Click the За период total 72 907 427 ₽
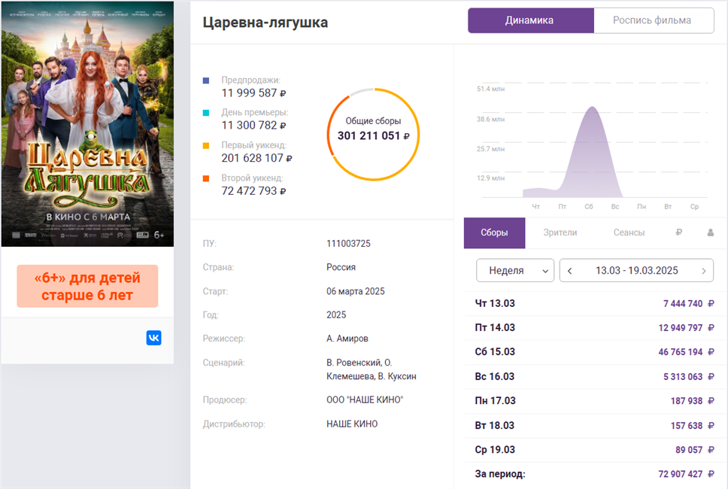The height and width of the screenshot is (489, 728). [x=686, y=474]
